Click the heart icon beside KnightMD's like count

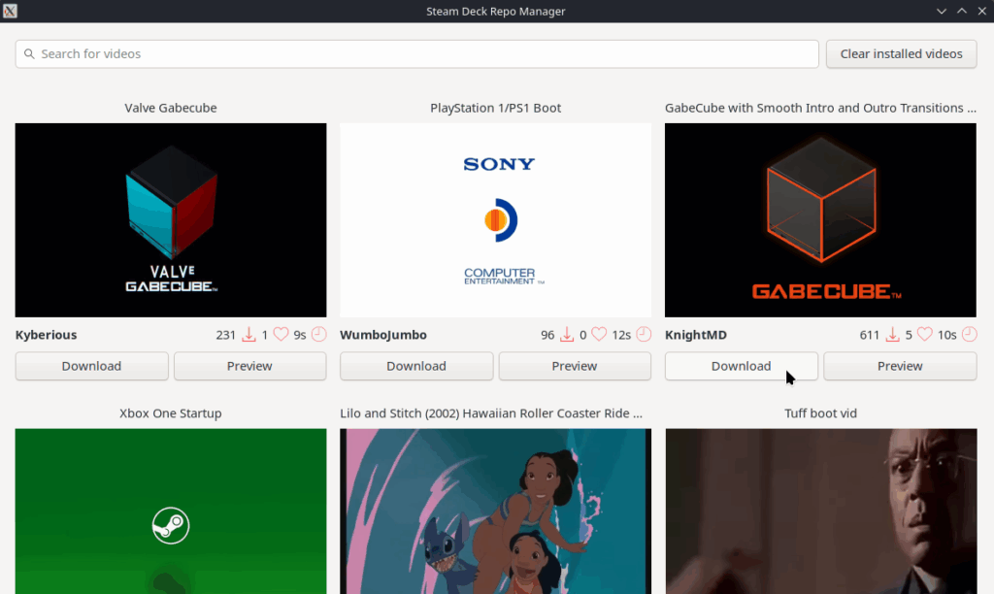point(926,334)
